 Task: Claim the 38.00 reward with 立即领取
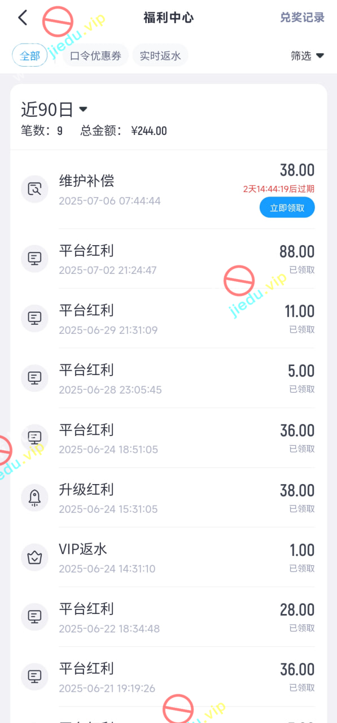click(287, 207)
